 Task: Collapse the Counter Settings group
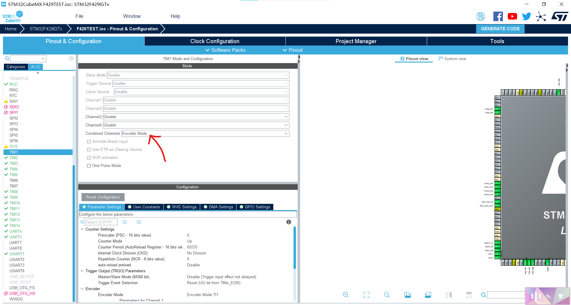pos(82,229)
